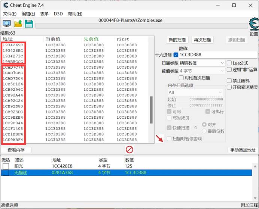The image size is (259, 209).
Task: Toggle the 快速扫描 checkbox
Action: pos(169,128)
